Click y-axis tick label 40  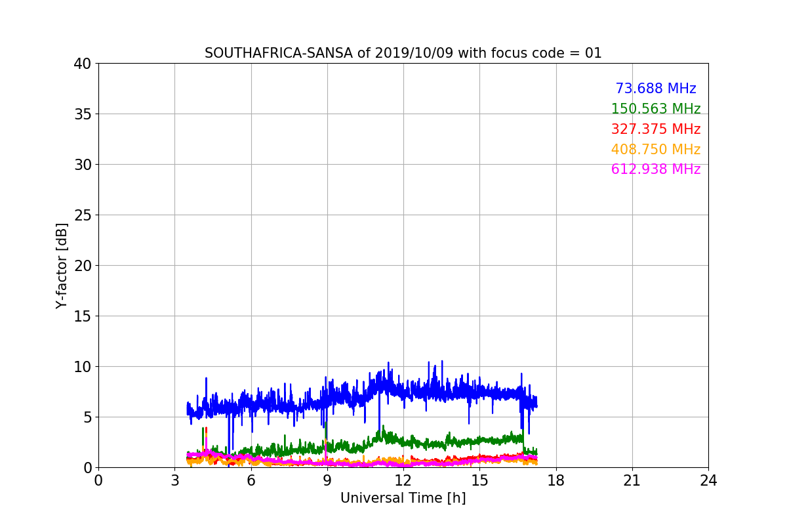pyautogui.click(x=83, y=64)
